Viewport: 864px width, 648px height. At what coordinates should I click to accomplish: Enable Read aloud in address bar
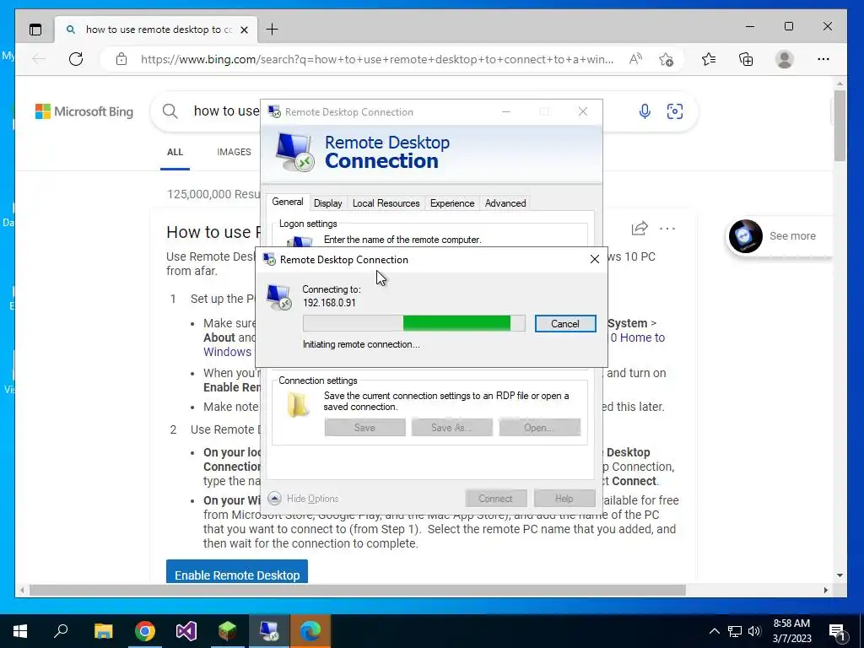(x=635, y=59)
